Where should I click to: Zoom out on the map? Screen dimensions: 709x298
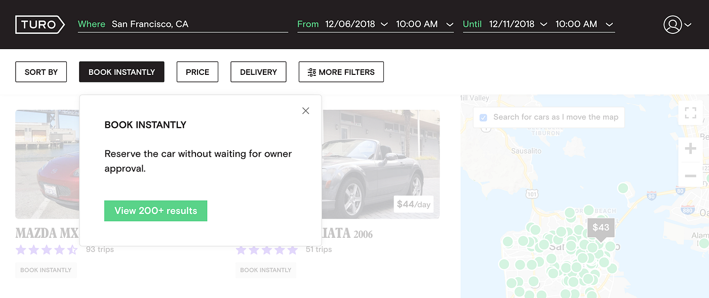tap(690, 176)
